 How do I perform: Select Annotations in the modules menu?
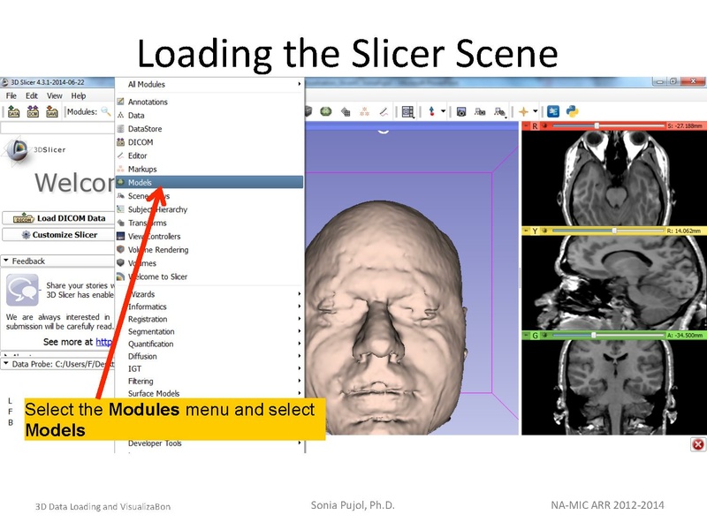click(209, 102)
